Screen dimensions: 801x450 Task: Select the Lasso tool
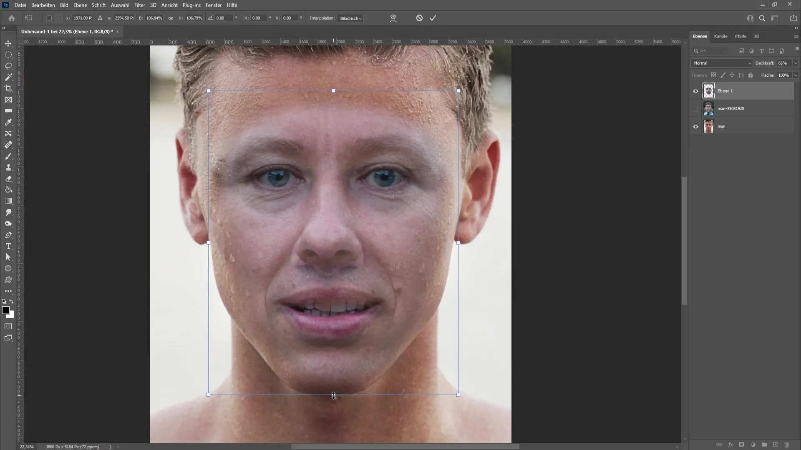coord(8,65)
